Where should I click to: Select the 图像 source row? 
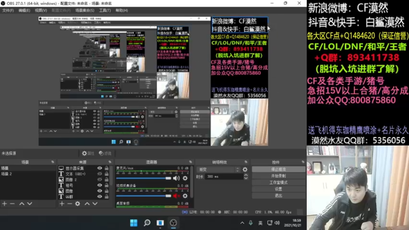pos(84,191)
